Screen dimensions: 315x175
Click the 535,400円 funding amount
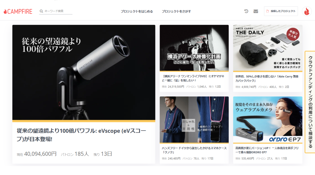pyautogui.click(x=248, y=159)
